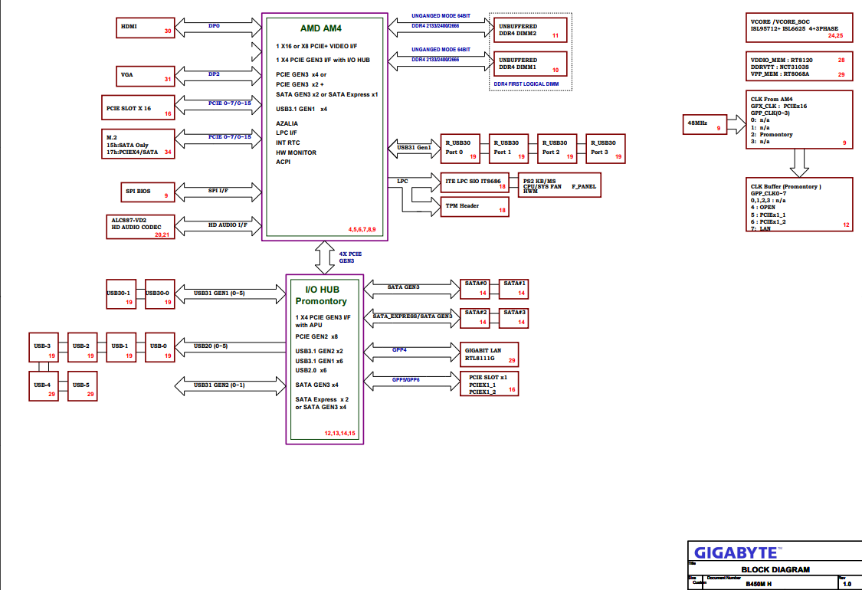Image resolution: width=862 pixels, height=590 pixels.
Task: Click page reference 4,5,6,7,8,9 in AM4
Action: (x=362, y=229)
